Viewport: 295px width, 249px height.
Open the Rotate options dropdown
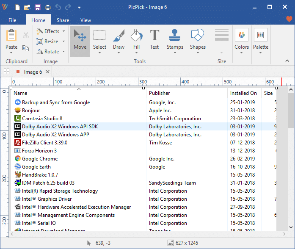click(x=64, y=52)
